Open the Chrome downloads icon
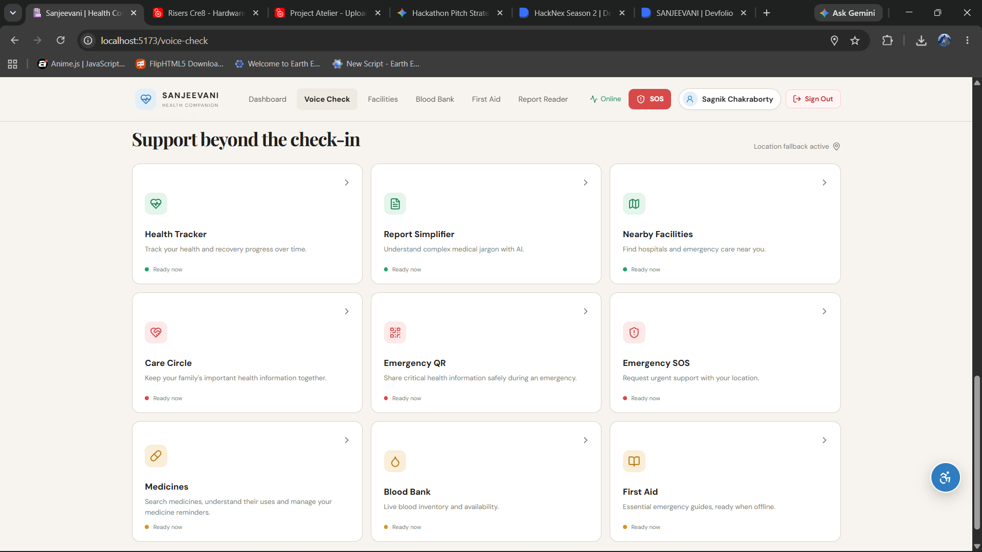Image resolution: width=982 pixels, height=552 pixels. point(921,40)
